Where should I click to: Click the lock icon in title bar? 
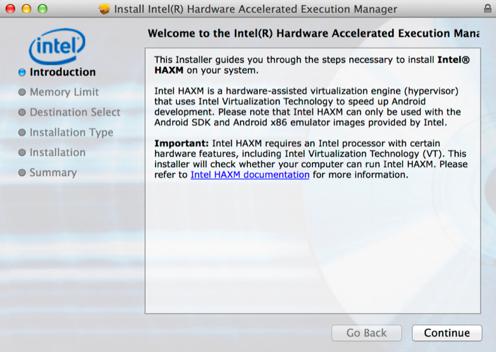[x=488, y=8]
